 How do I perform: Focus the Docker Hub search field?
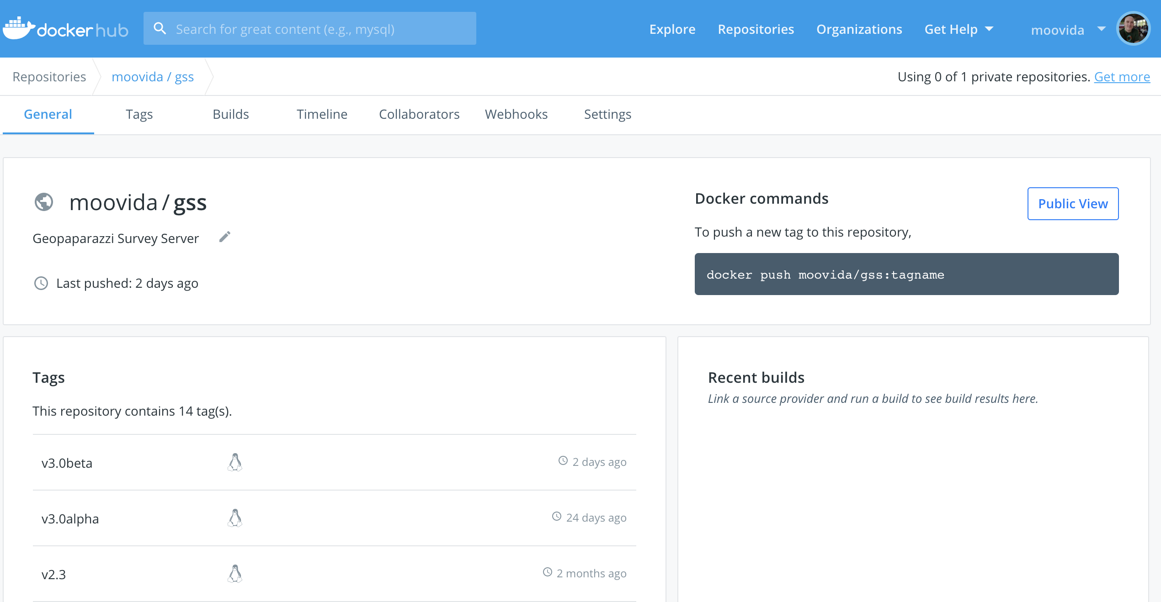pyautogui.click(x=310, y=29)
